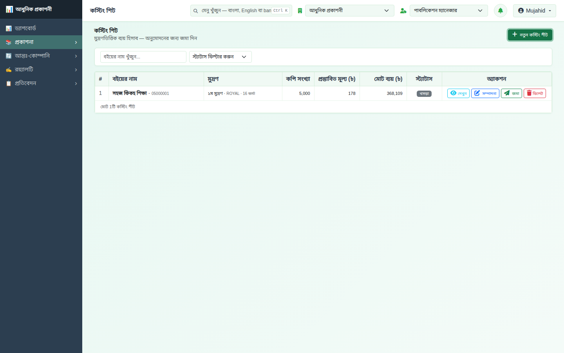The image size is (564, 353).
Task: Click the ডিলেট delete button in row 1
Action: coord(535,93)
